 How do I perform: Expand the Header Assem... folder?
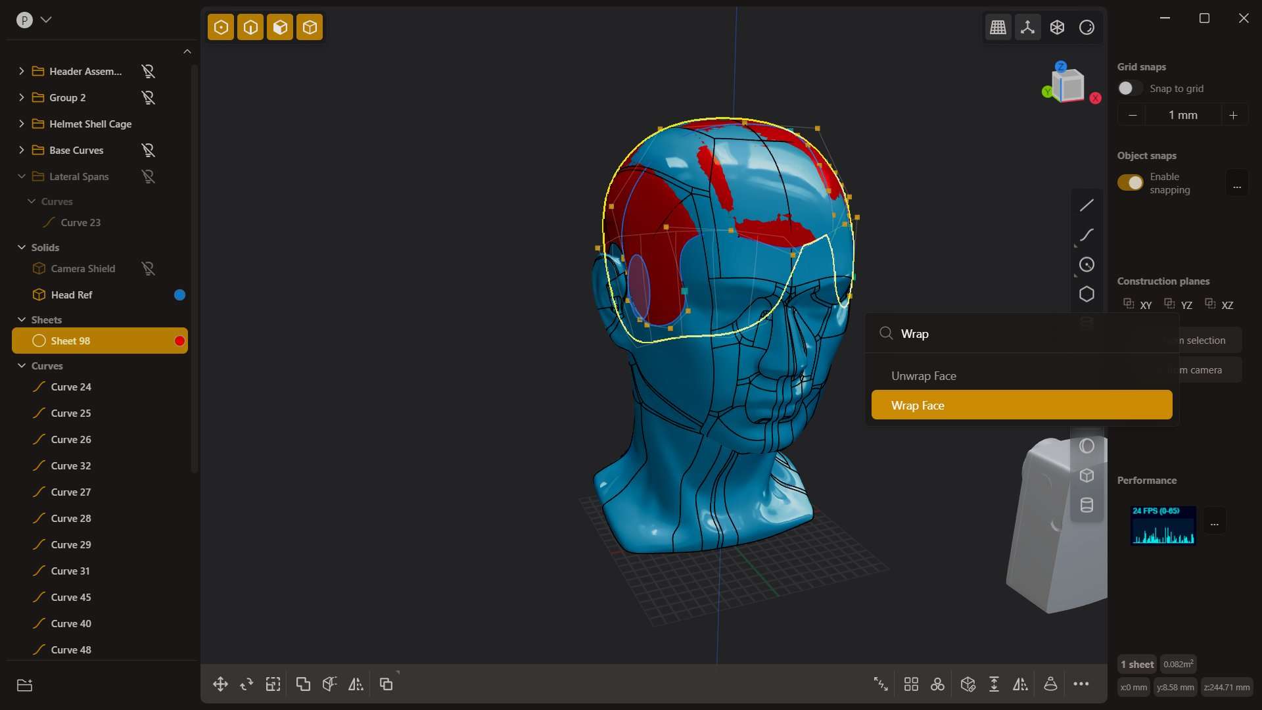coord(21,71)
